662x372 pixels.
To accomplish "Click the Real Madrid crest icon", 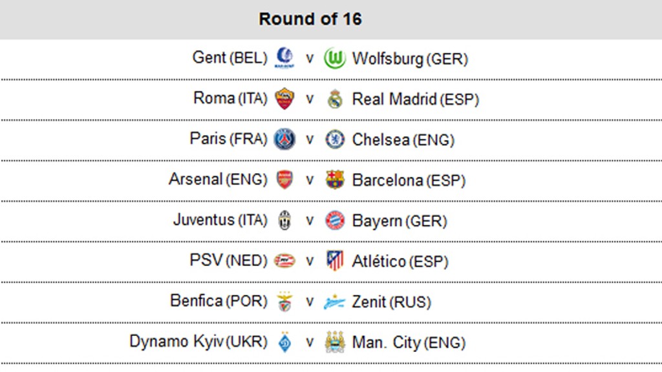I will (335, 99).
